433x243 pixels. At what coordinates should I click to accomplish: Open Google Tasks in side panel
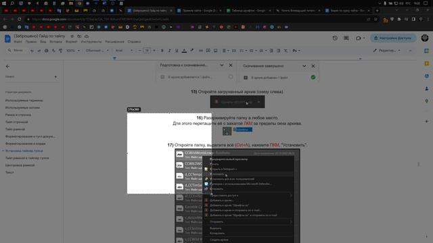coord(427,76)
